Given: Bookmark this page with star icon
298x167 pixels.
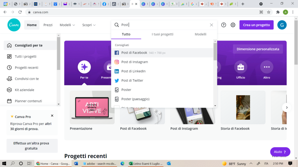Looking at the screenshot, I should (x=269, y=12).
